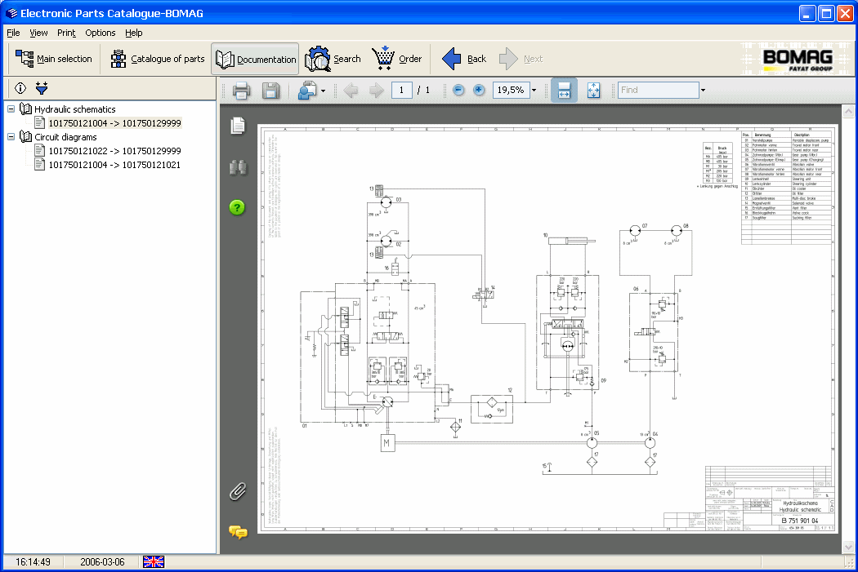Open Main selection view
The height and width of the screenshot is (572, 858).
pos(54,59)
